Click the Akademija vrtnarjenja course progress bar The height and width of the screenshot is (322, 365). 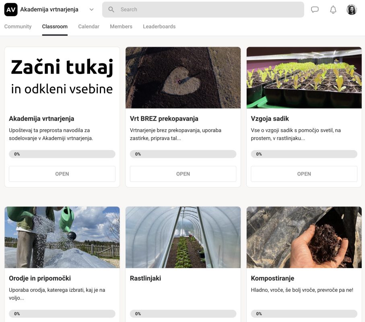62,154
